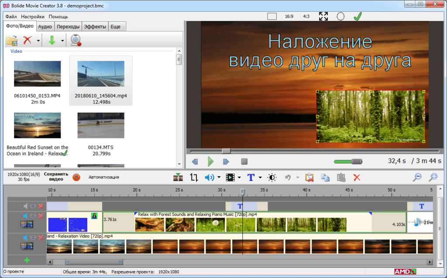Mute the forest video track speaker
The image size is (447, 278).
[25, 216]
